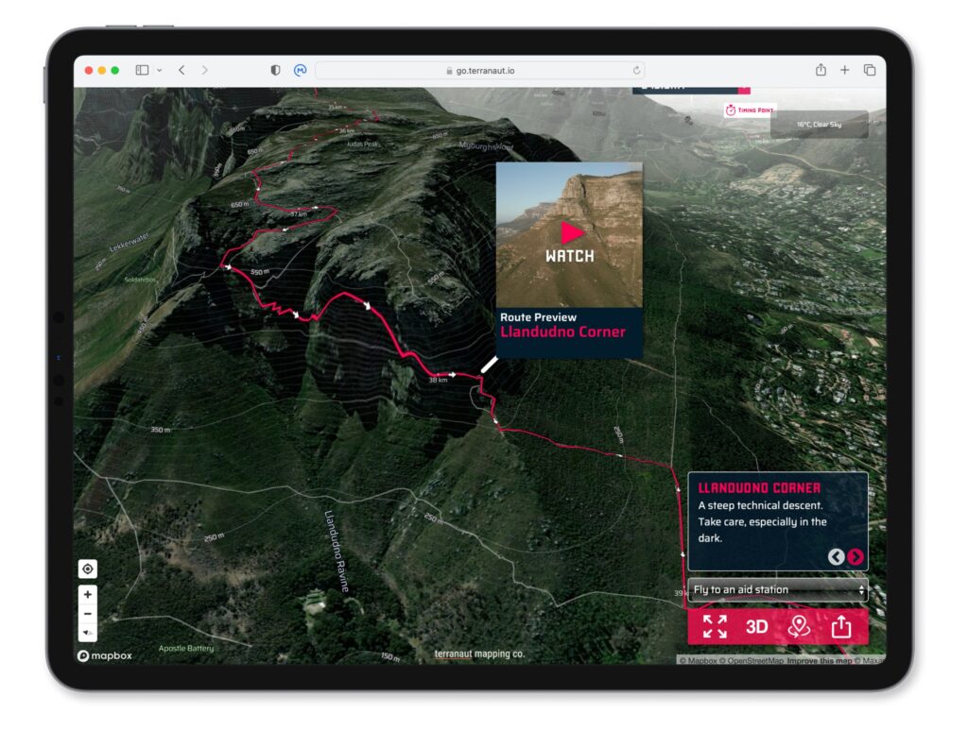Click the Judas Peak map label

click(x=363, y=144)
